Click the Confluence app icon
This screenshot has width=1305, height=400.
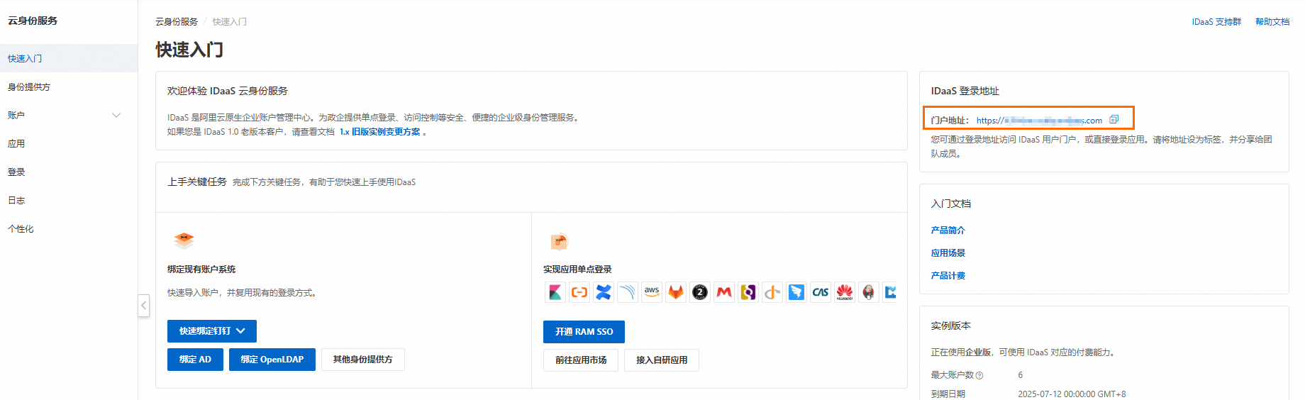[604, 292]
